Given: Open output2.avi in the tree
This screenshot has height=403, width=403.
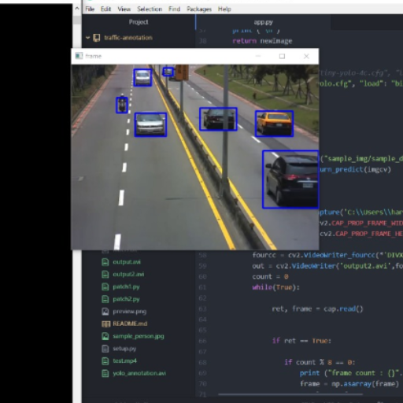Looking at the screenshot, I should [x=128, y=275].
